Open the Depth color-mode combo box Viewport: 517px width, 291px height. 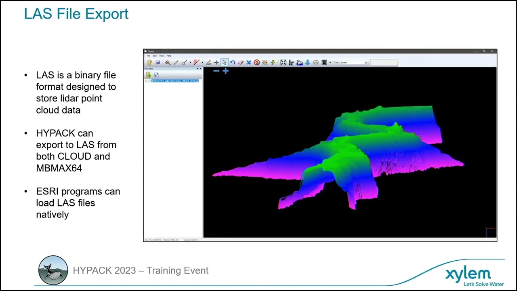pos(354,62)
